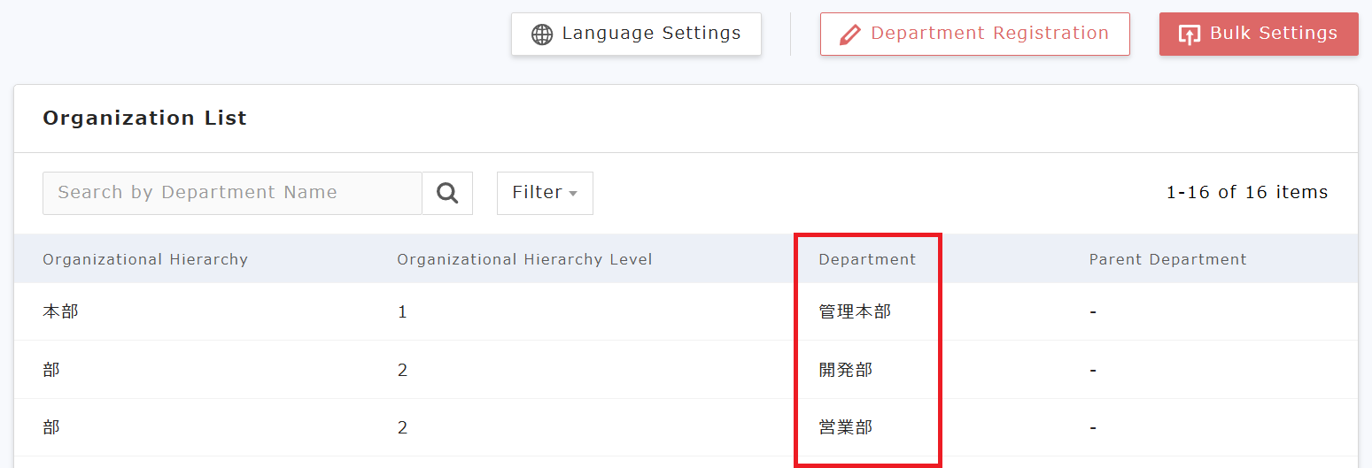Viewport: 1372px width, 468px height.
Task: Select the 開発部 department entry
Action: (846, 370)
